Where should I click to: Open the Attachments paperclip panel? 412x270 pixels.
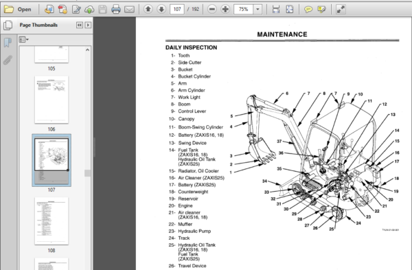[8, 60]
